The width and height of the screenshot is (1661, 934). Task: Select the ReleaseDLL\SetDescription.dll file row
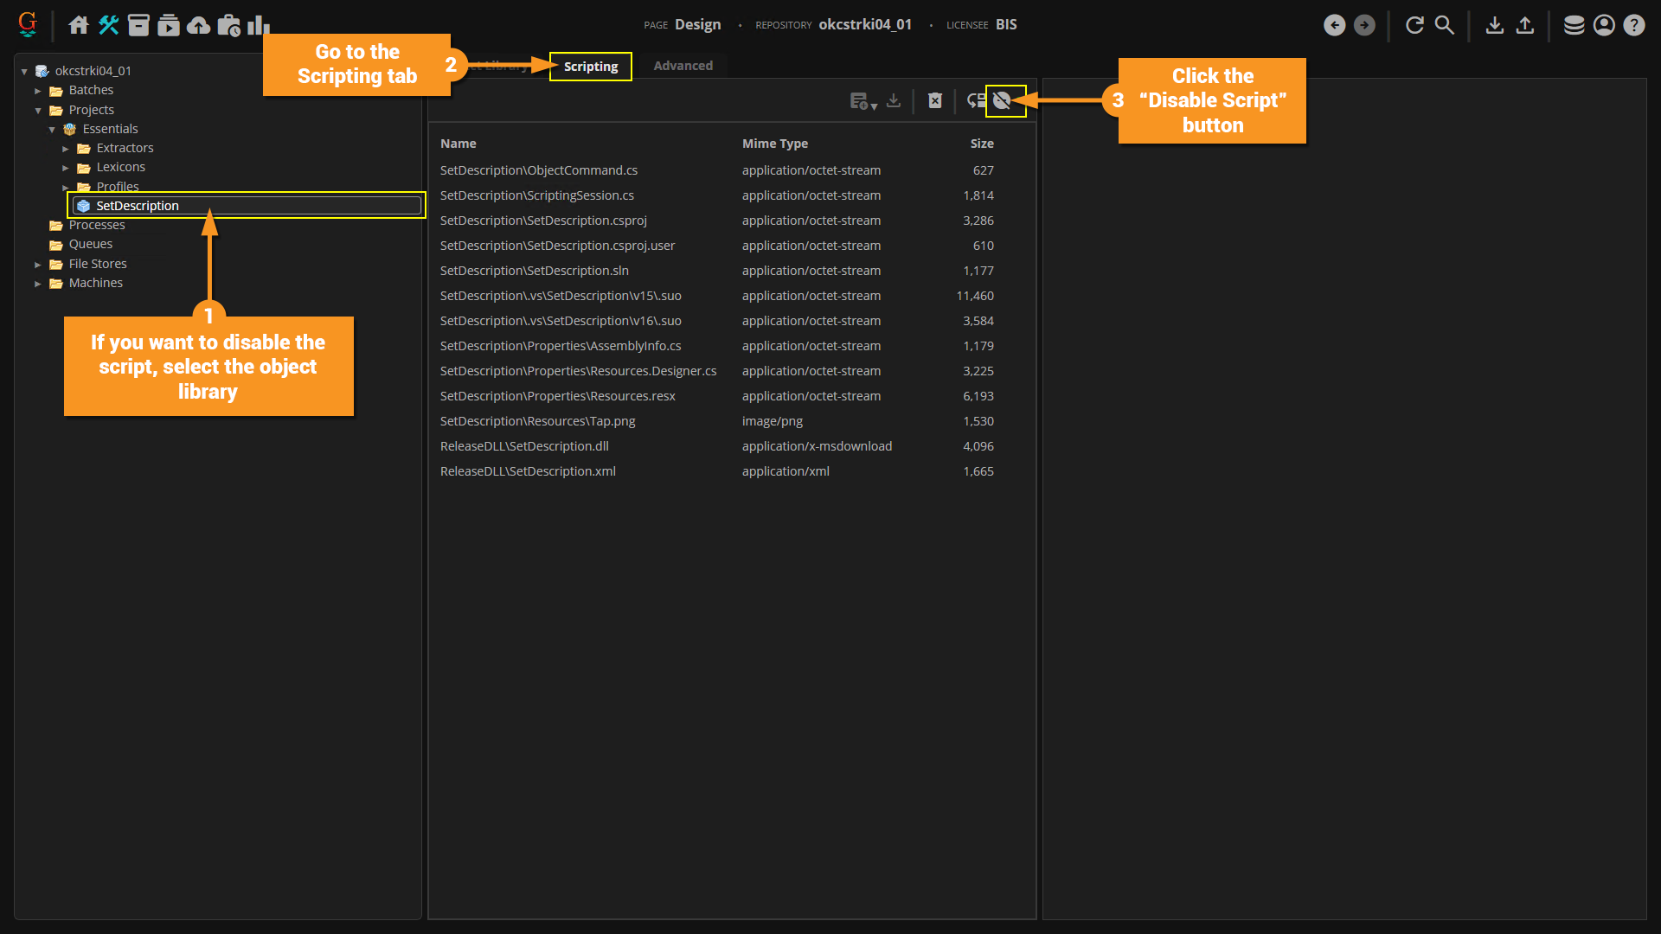524,446
